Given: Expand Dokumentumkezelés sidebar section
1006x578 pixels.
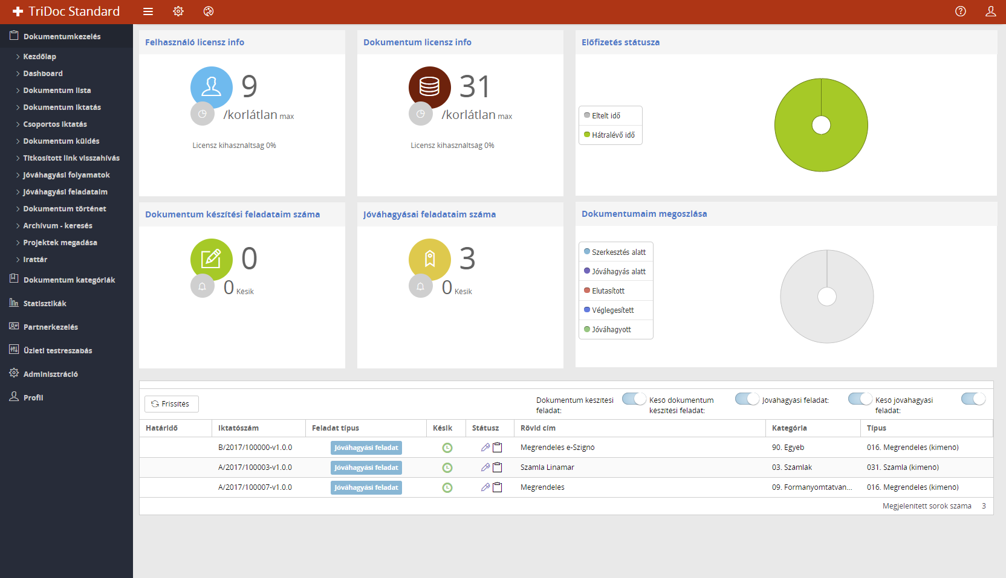Looking at the screenshot, I should (x=67, y=36).
